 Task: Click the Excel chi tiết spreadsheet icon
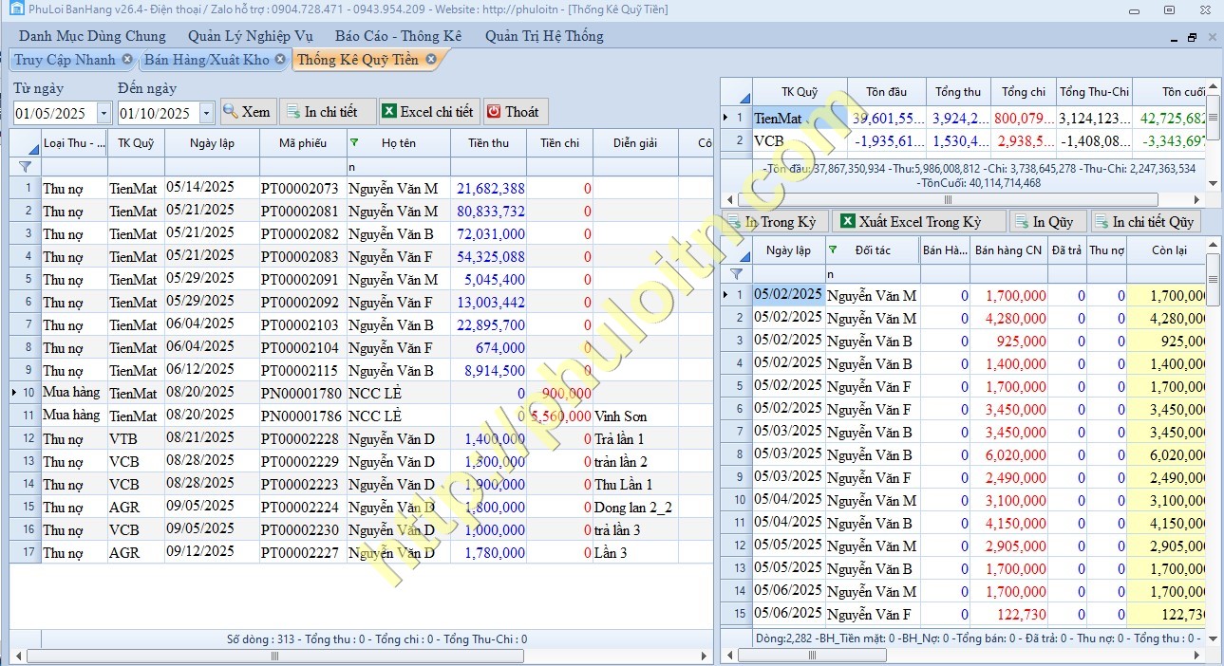tap(388, 112)
